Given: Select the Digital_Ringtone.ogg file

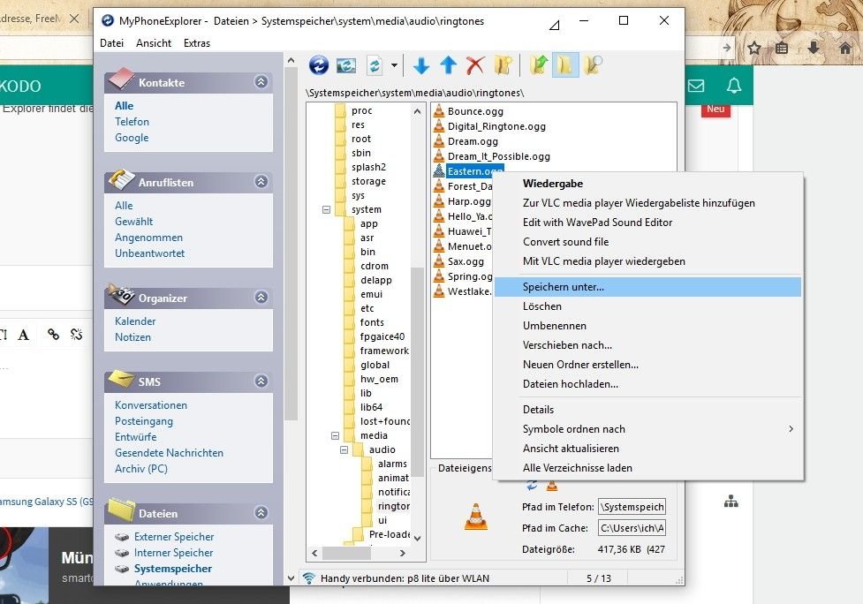Looking at the screenshot, I should (x=496, y=126).
